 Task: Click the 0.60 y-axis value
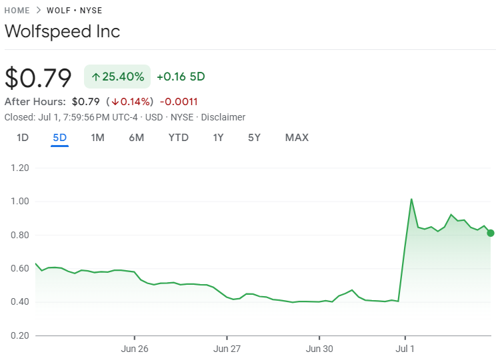20,269
